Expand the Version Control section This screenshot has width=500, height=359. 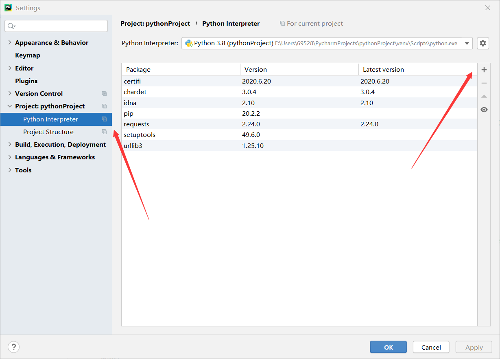coord(10,93)
